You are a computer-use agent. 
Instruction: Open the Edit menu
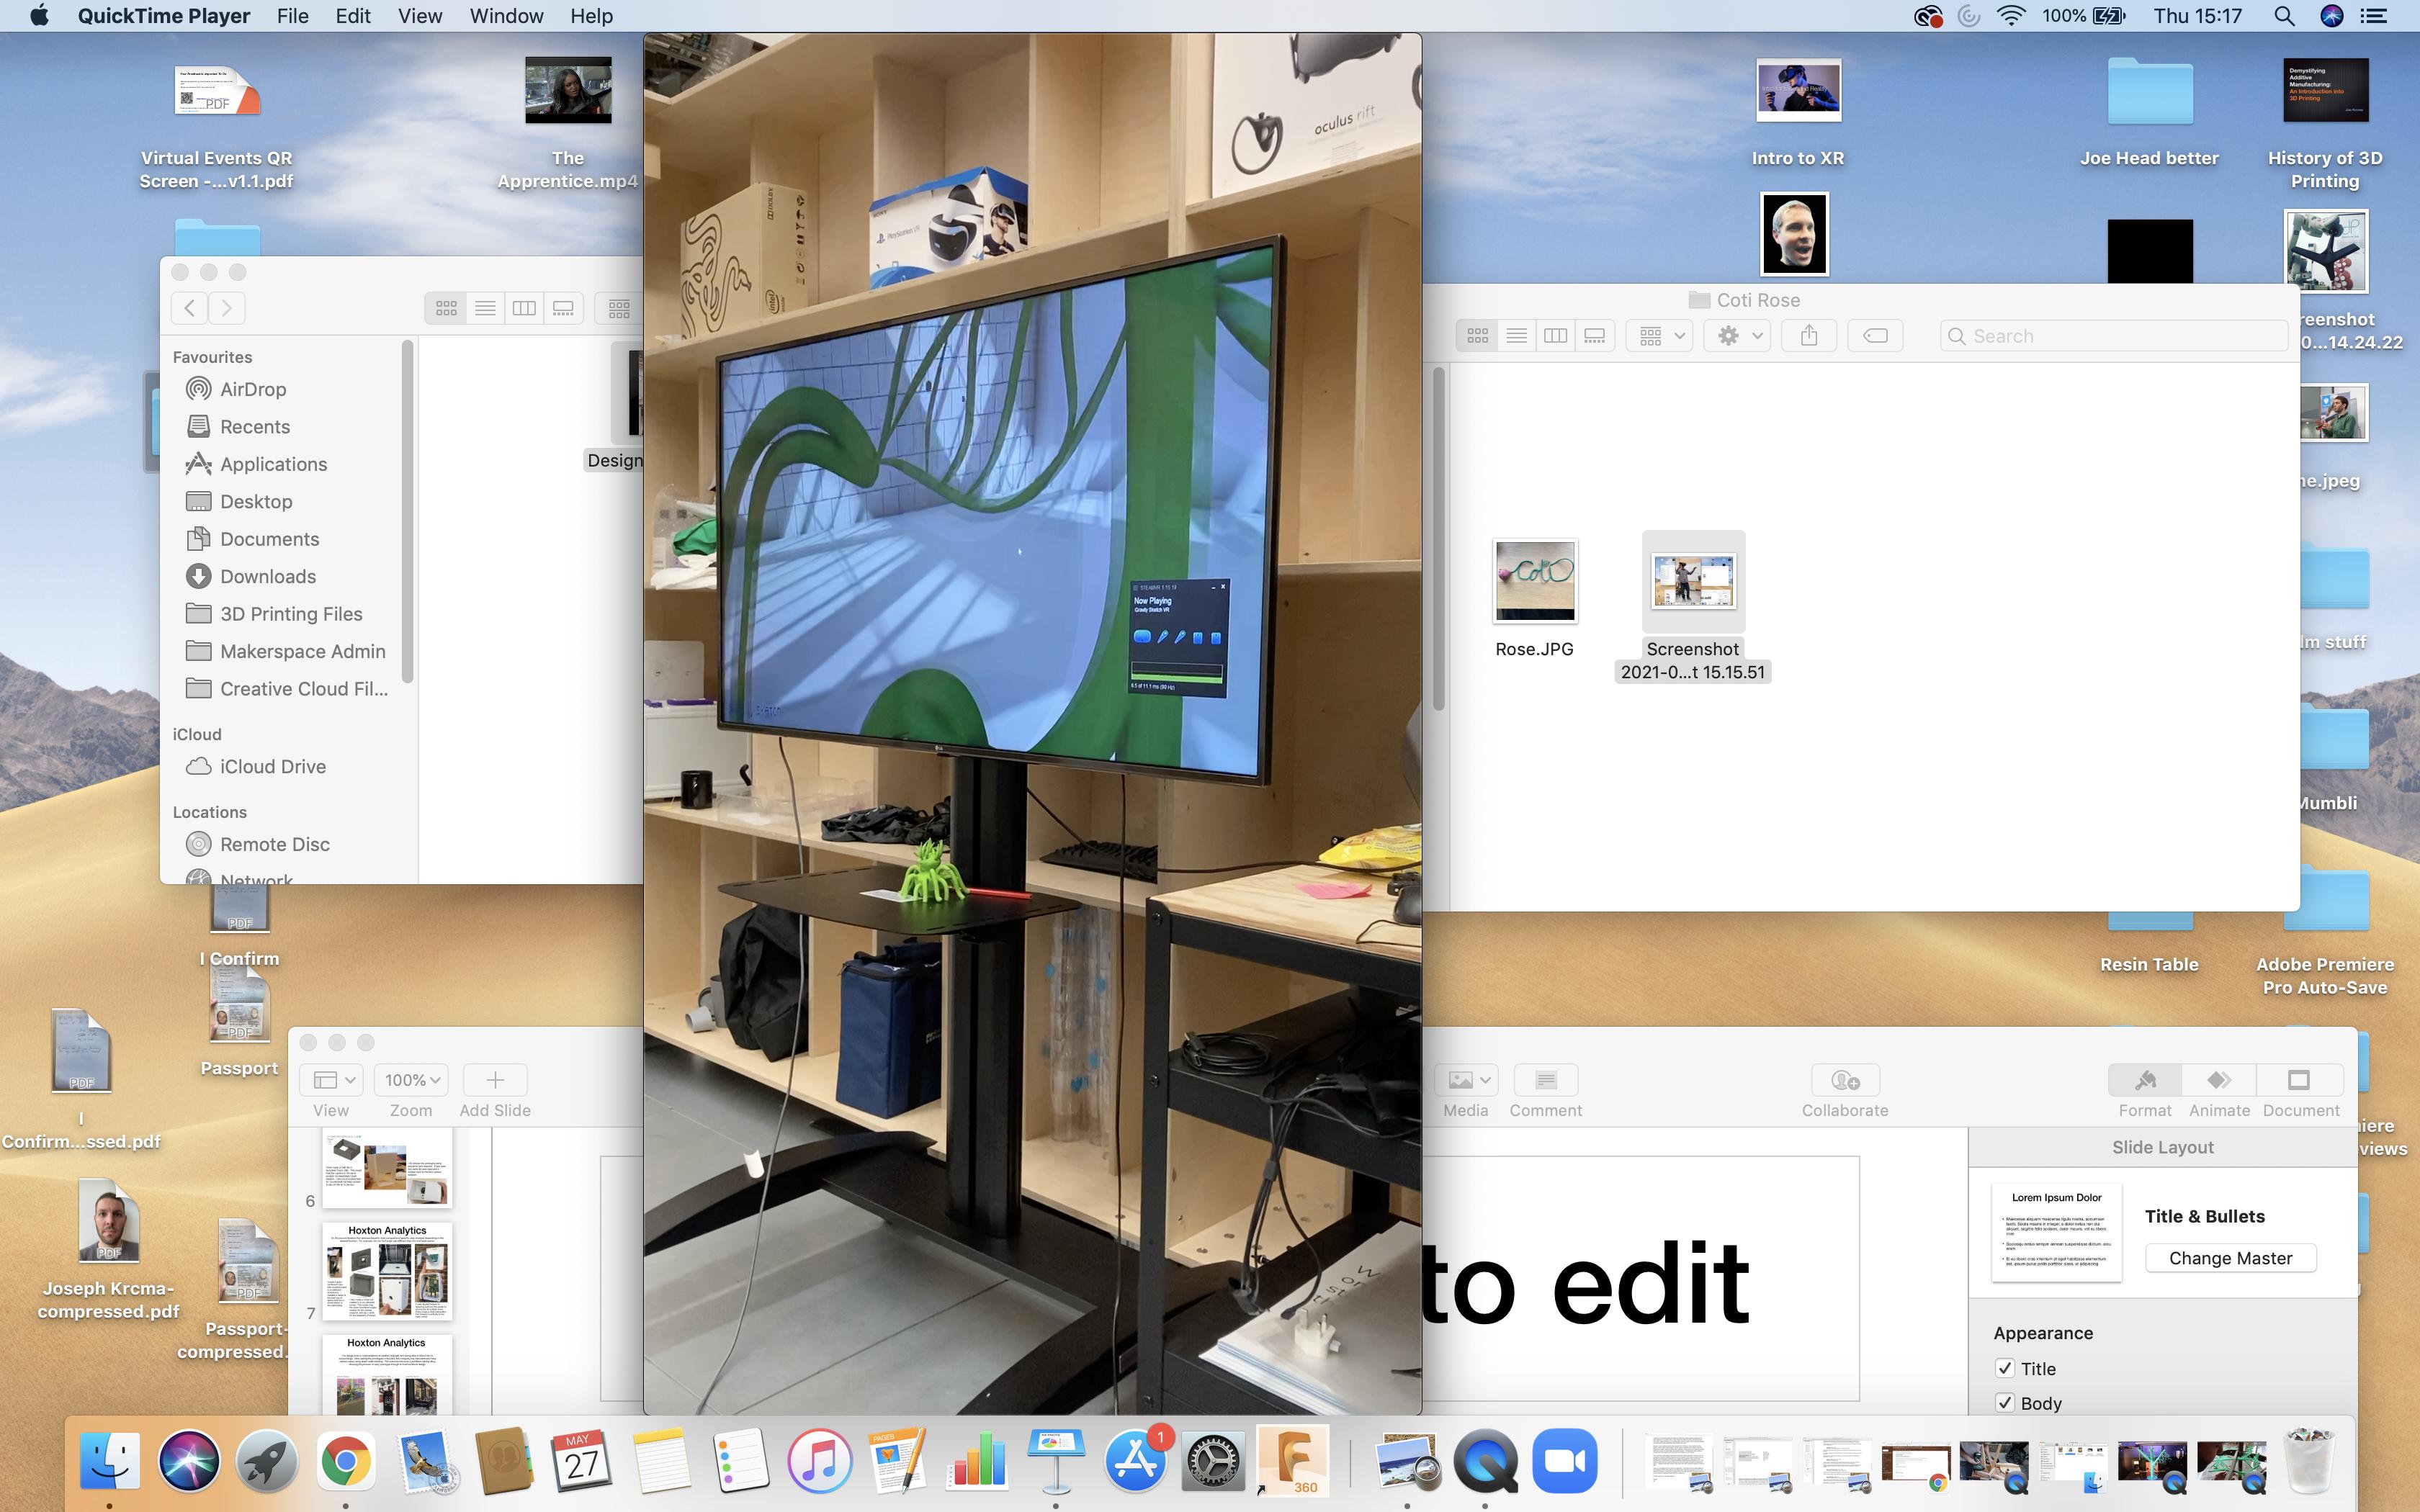click(353, 16)
